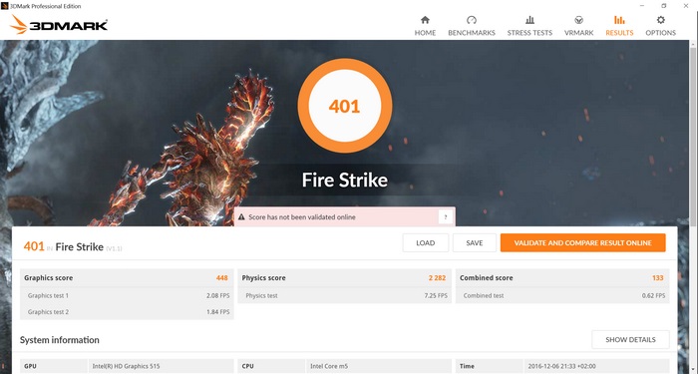Validate and compare result online
698x374 pixels.
pos(582,243)
